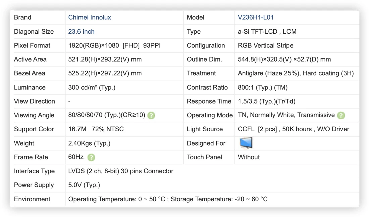Viewport: 369px width, 217px height.
Task: Click the Viewing Angle label
Action: (x=34, y=115)
